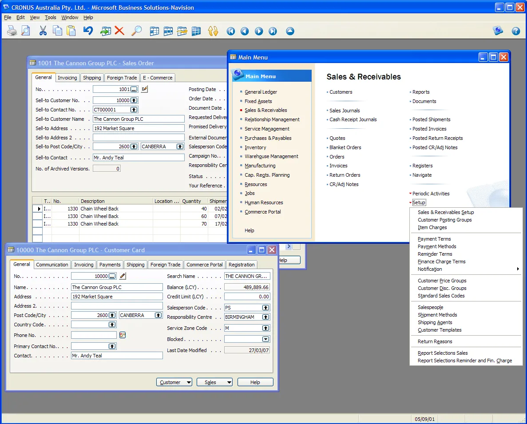This screenshot has height=424, width=527.
Task: Open Responsibility Centre lookup arrow
Action: coord(265,317)
